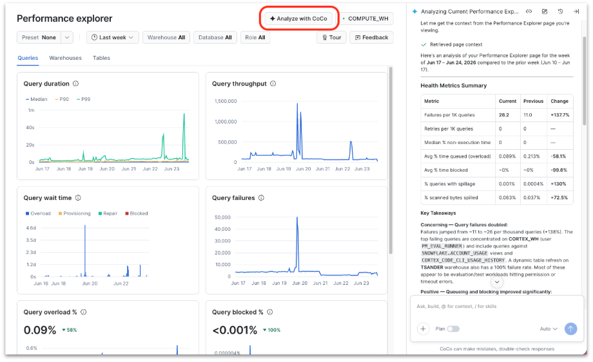Image resolution: width=593 pixels, height=362 pixels.
Task: Show info for Query blocked %
Action: (x=270, y=312)
